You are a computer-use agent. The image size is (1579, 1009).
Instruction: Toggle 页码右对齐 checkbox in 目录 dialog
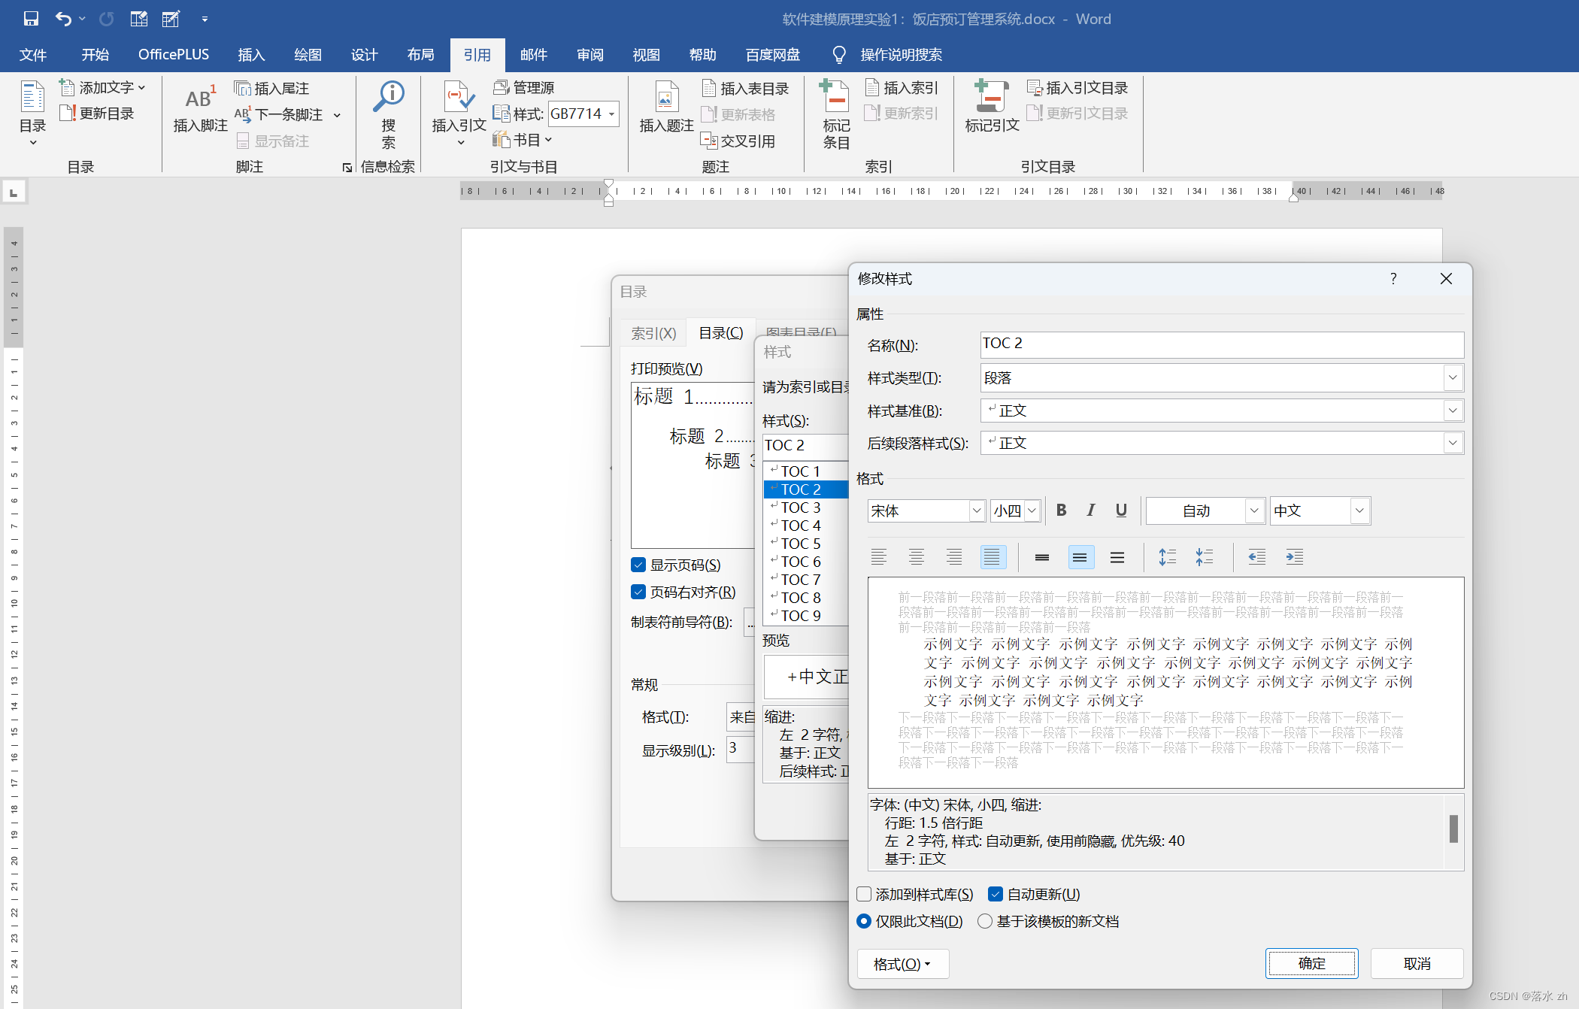tap(638, 592)
